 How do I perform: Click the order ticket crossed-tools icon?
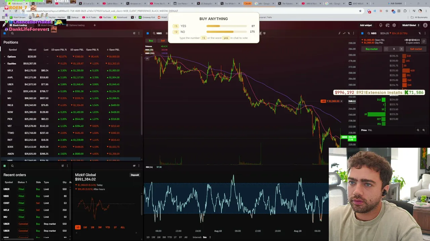[420, 33]
